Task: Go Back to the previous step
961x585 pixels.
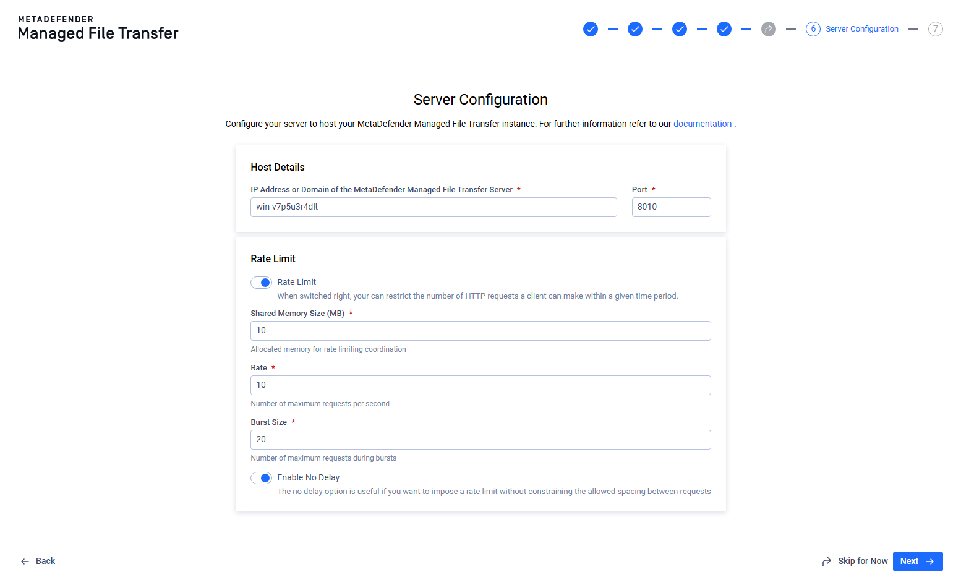Action: [x=38, y=562]
